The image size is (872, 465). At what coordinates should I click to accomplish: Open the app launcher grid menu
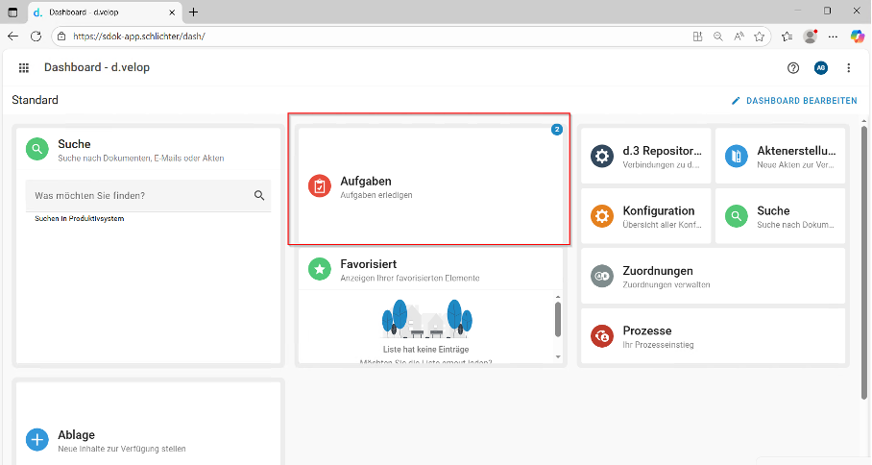(x=23, y=68)
